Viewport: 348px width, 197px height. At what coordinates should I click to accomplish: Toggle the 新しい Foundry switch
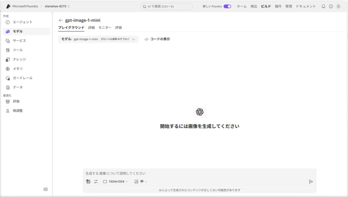coord(227,6)
